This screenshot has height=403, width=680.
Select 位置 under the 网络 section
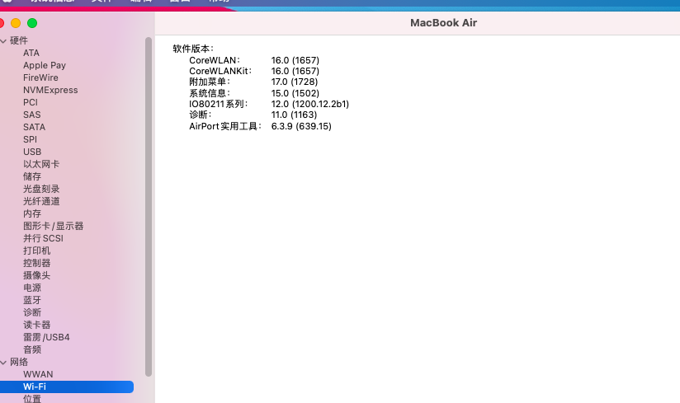point(32,399)
